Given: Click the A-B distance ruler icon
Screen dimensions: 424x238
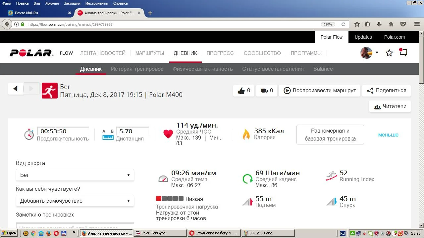Looking at the screenshot, I should tap(108, 134).
